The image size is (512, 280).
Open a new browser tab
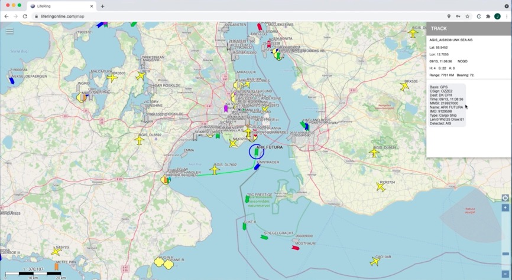(x=102, y=6)
